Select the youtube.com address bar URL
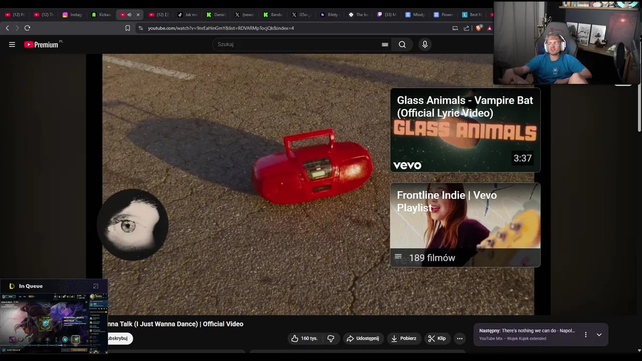 click(x=221, y=28)
